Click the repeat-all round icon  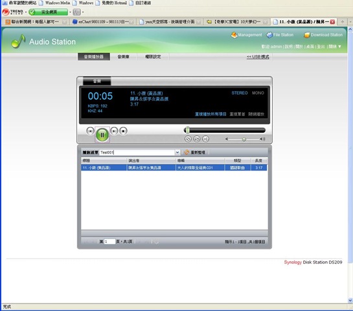click(188, 139)
